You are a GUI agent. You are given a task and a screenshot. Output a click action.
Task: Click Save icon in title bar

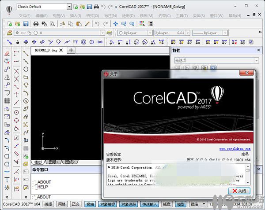89,7
